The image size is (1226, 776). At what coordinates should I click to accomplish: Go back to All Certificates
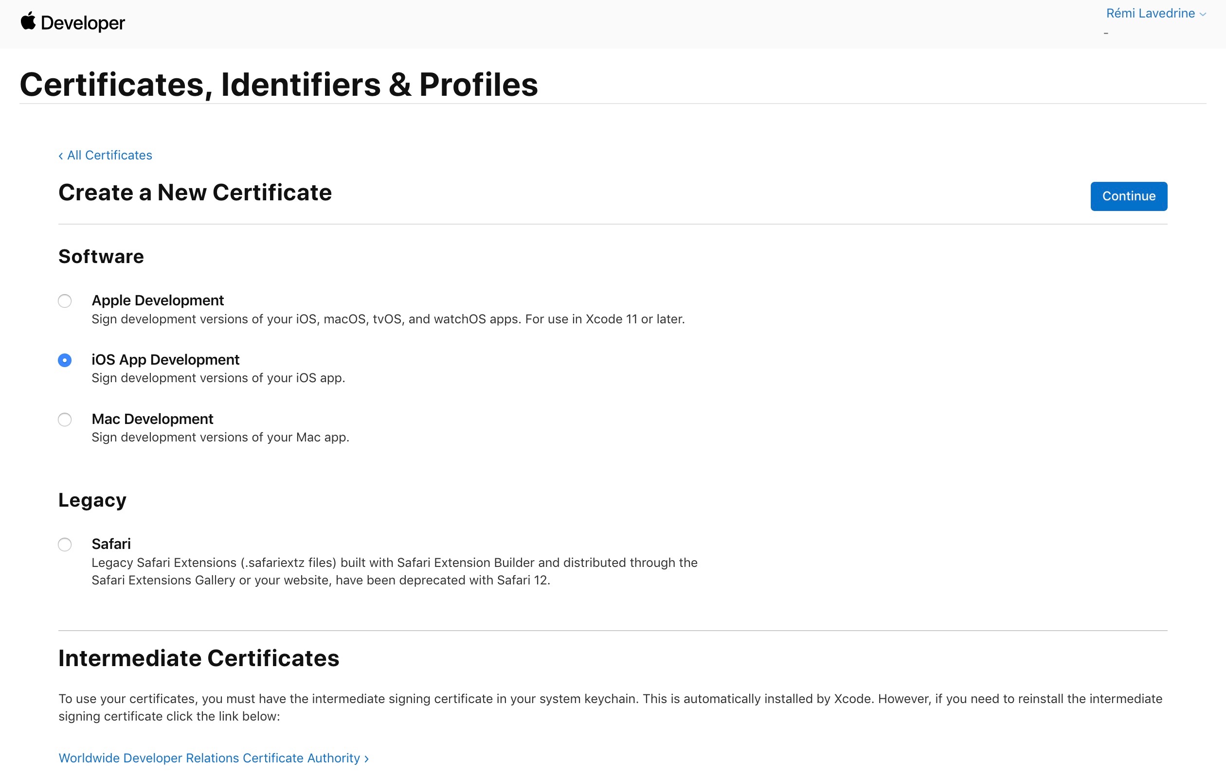(x=109, y=155)
